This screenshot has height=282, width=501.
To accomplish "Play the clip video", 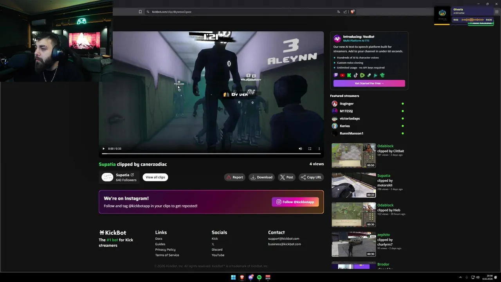I will [x=103, y=149].
